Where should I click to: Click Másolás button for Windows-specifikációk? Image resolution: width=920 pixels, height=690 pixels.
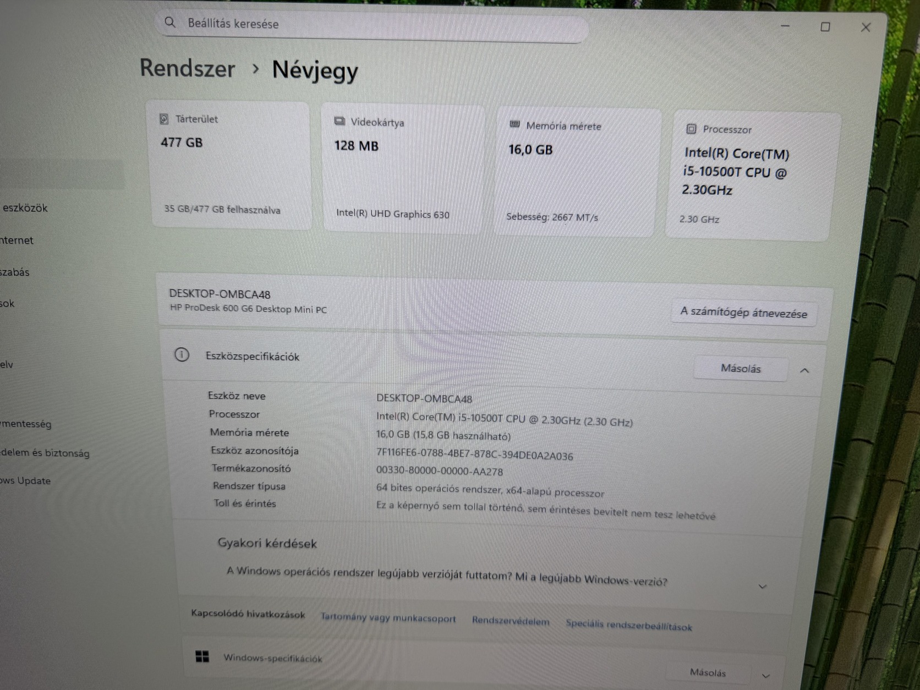pos(708,672)
